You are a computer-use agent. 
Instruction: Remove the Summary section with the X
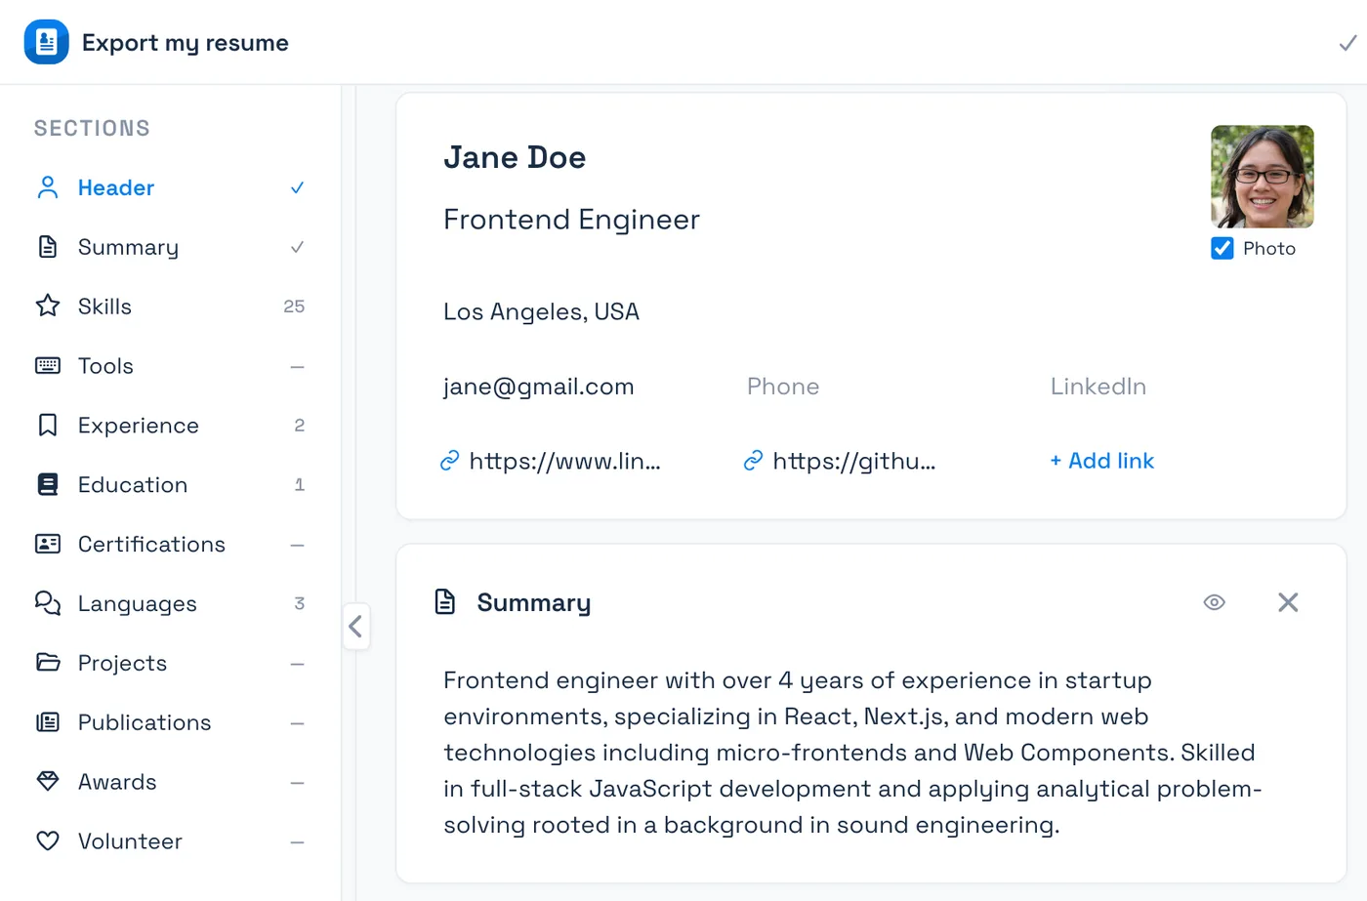(x=1289, y=602)
